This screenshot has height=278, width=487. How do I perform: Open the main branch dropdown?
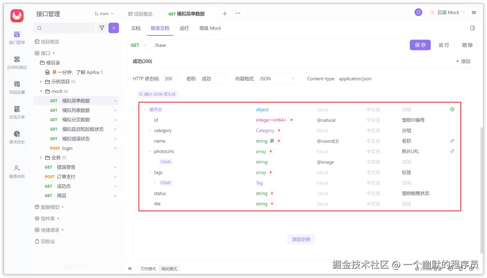(104, 14)
